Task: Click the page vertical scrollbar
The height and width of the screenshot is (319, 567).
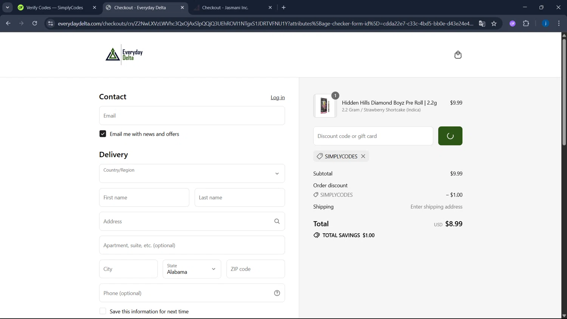Action: click(x=564, y=92)
